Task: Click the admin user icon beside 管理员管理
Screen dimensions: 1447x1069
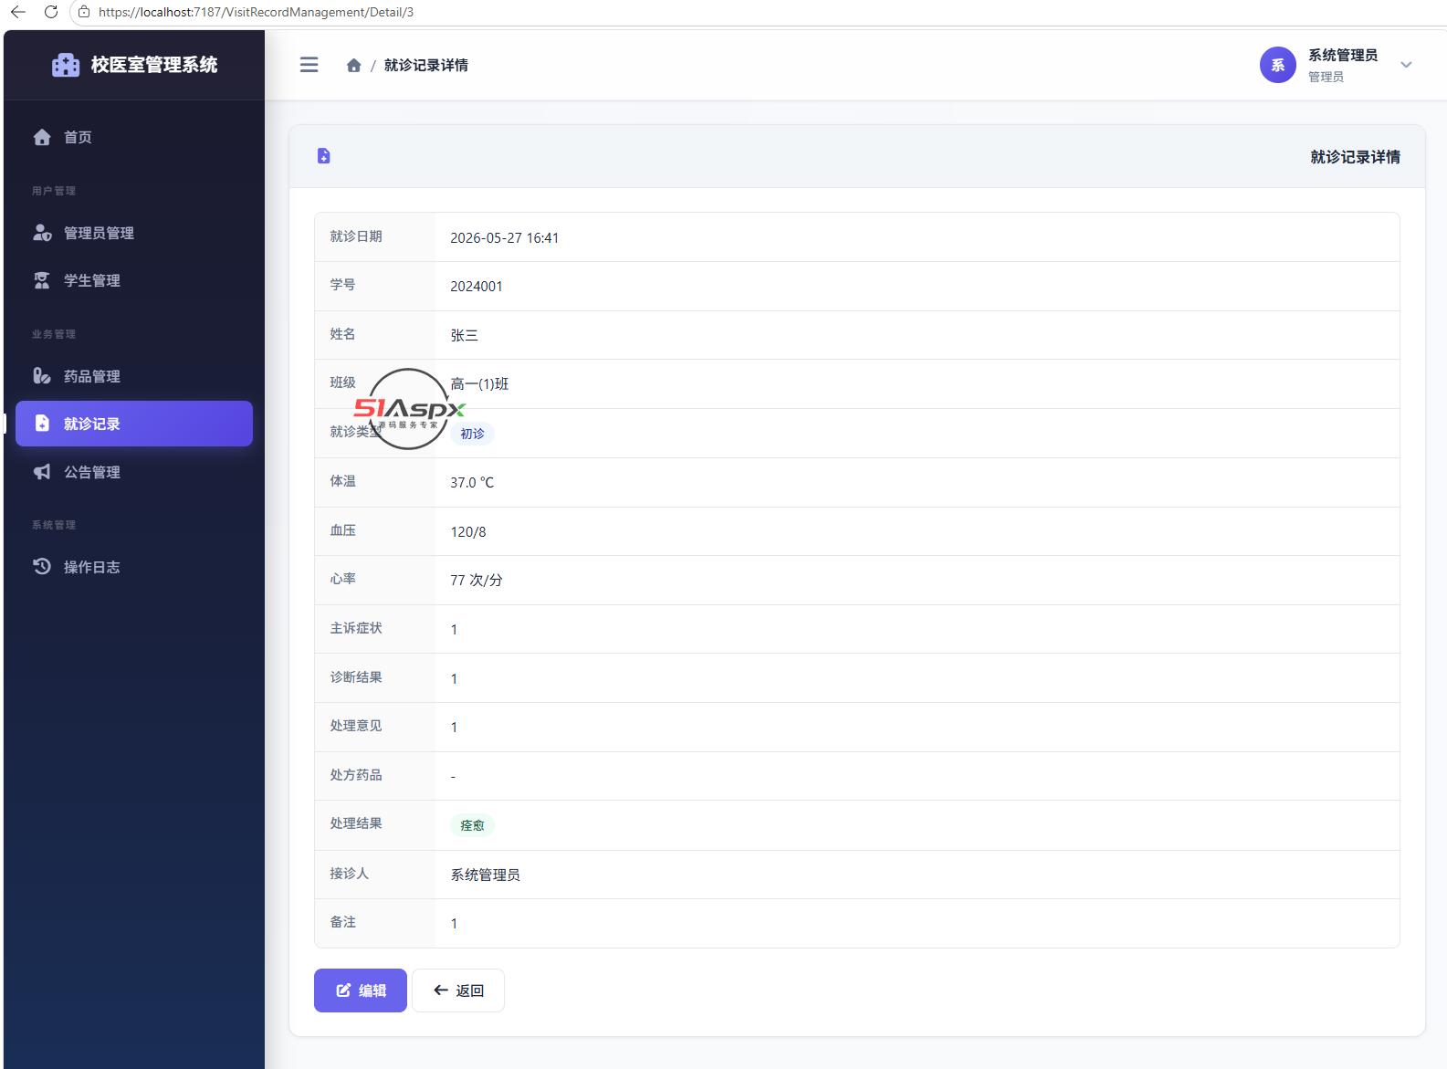Action: (x=42, y=233)
